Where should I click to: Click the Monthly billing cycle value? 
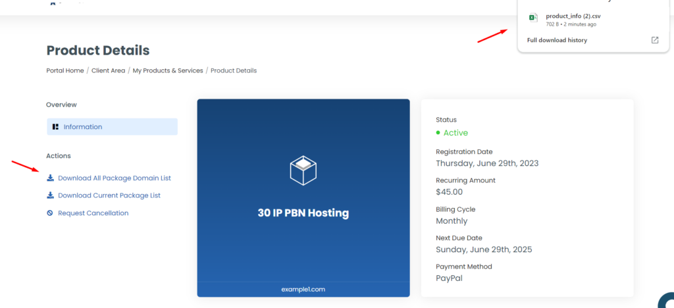click(x=452, y=220)
